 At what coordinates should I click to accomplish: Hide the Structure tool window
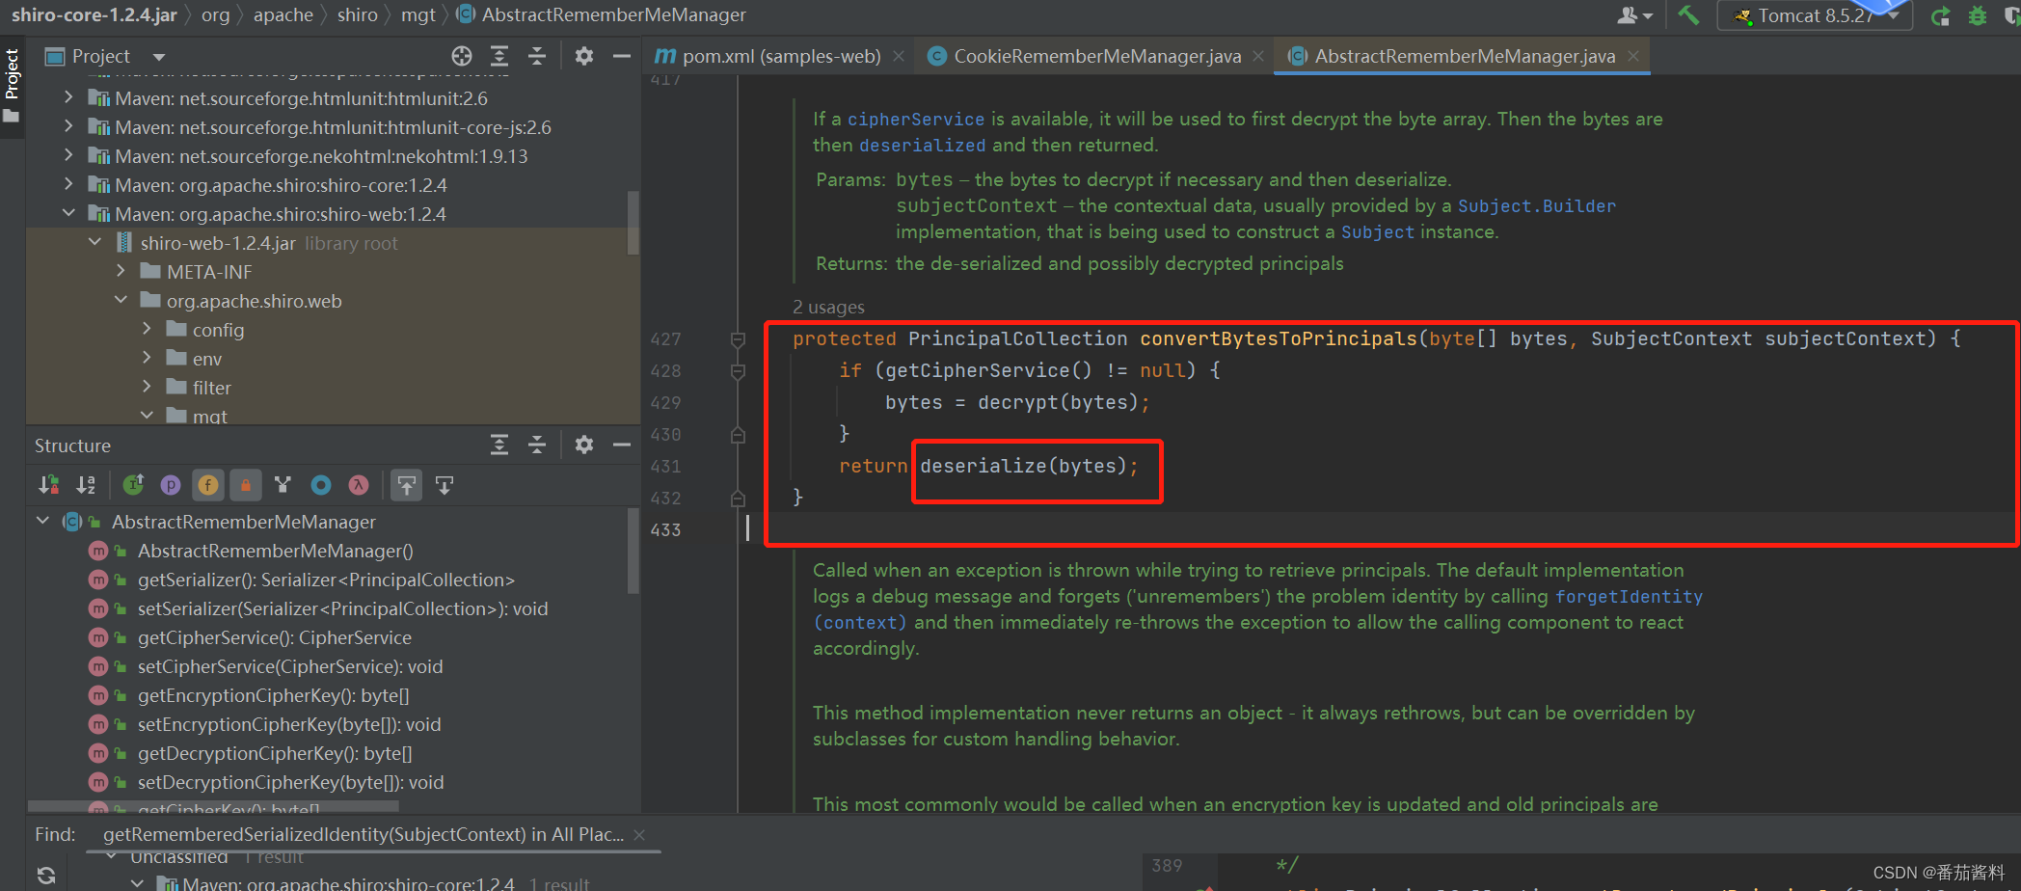622,445
